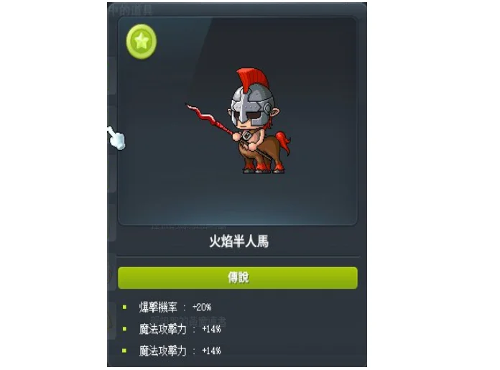This screenshot has width=500, height=370.
Task: Click the +20% crit rate value
Action: pyautogui.click(x=202, y=307)
